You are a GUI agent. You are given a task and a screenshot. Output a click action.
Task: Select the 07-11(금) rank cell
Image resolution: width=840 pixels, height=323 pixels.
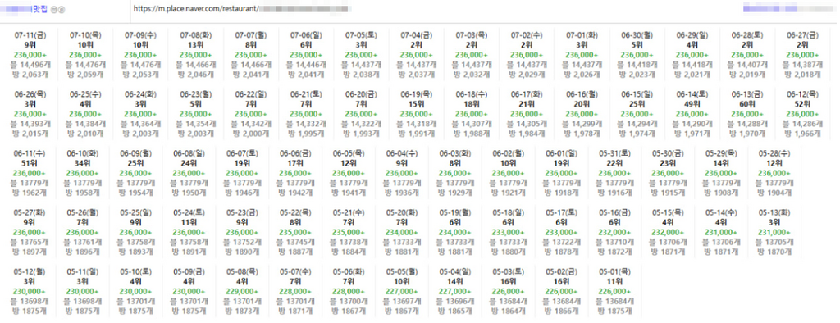pyautogui.click(x=30, y=55)
